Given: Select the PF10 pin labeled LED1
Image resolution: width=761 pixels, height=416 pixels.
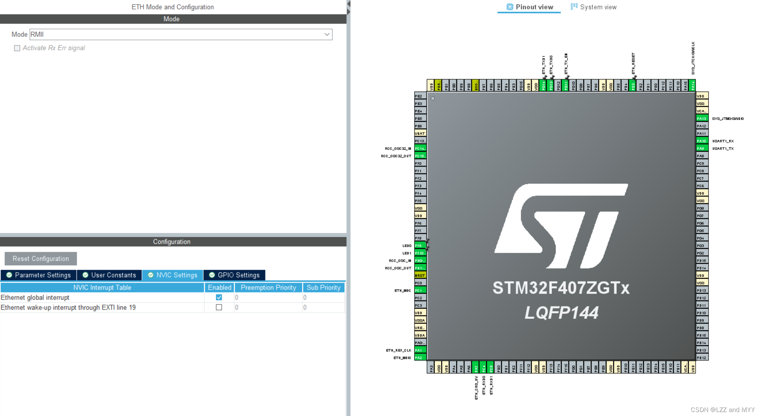Looking at the screenshot, I should 420,253.
